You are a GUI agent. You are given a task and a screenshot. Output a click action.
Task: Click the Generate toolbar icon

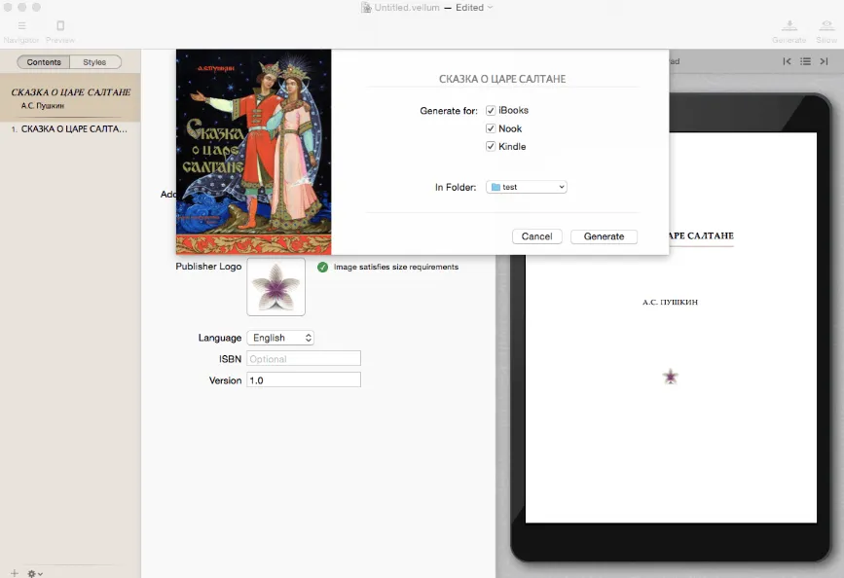point(789,26)
